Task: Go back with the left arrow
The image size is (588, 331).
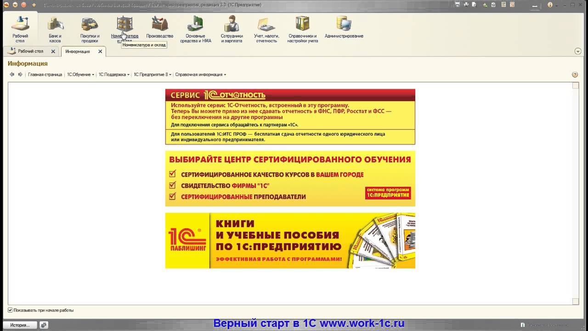Action: click(12, 74)
